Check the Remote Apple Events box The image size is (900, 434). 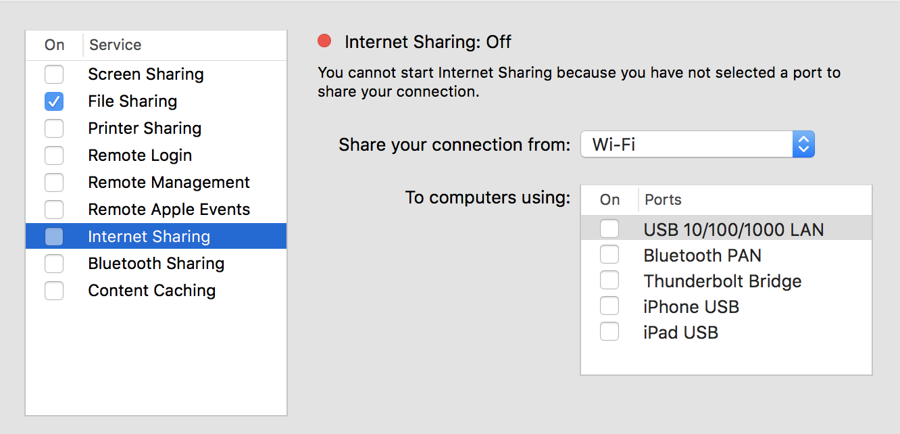(x=54, y=210)
